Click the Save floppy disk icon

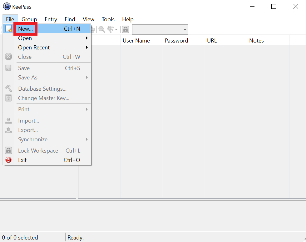point(8,68)
